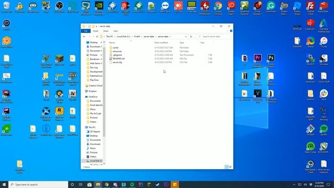The image size is (334, 188).
Task: Open Recycle Bin on desktop
Action: 7,7
